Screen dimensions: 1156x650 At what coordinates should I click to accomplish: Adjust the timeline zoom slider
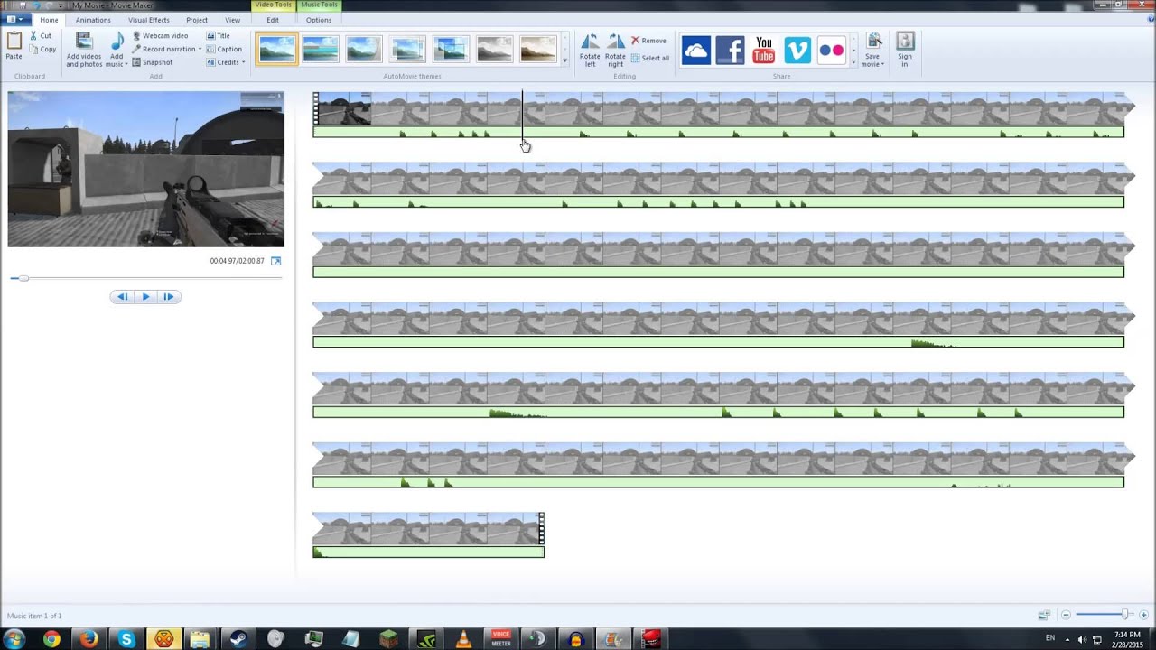pos(1125,615)
